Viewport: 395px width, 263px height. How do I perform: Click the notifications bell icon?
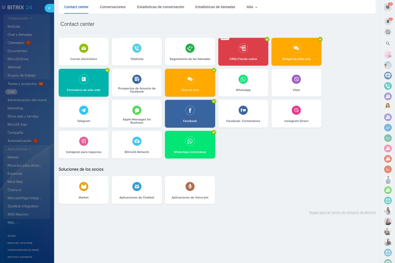pos(388,22)
